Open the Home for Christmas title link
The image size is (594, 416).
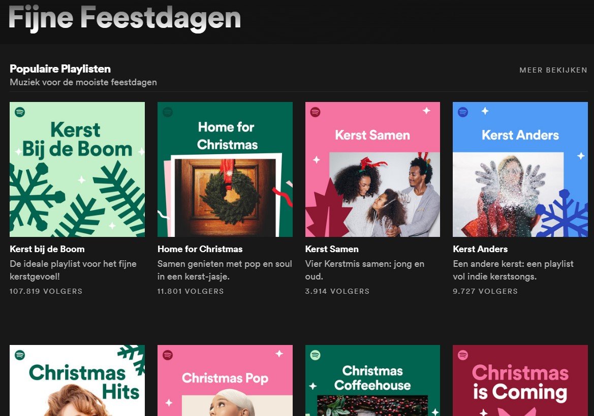tap(200, 249)
